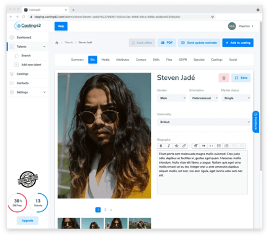Go to the home breadcrumb icon
This screenshot has width=269, height=237.
57,43
